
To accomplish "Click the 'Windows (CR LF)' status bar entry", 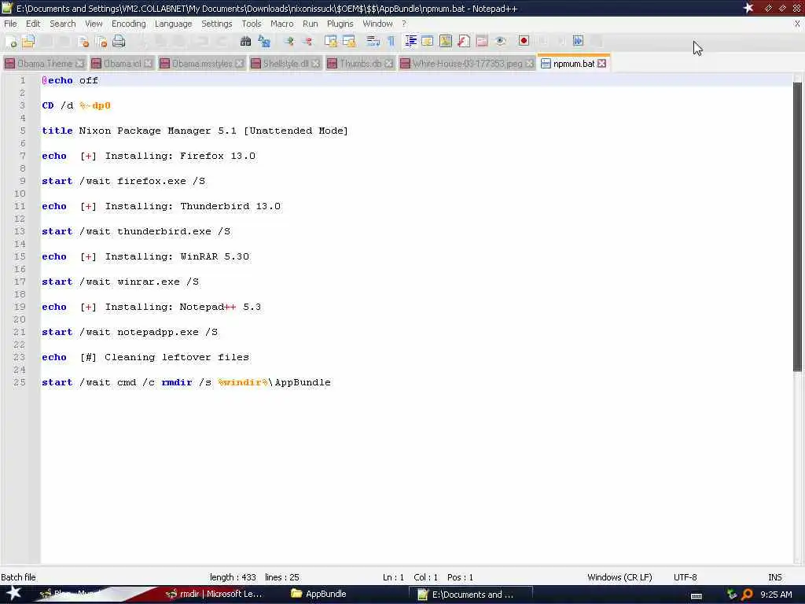I will tap(619, 577).
